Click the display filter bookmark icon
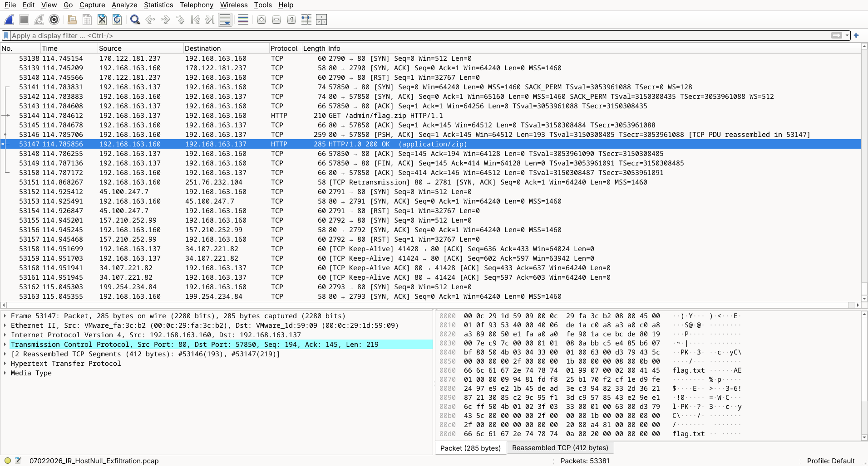Image resolution: width=868 pixels, height=466 pixels. coord(6,35)
